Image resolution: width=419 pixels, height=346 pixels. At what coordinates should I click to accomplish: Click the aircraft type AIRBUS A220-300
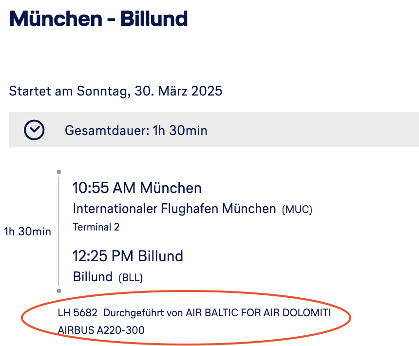(x=101, y=330)
